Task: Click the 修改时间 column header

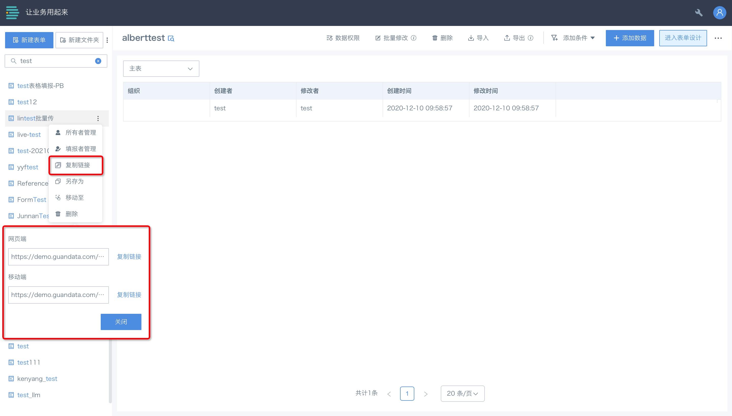Action: tap(512, 91)
